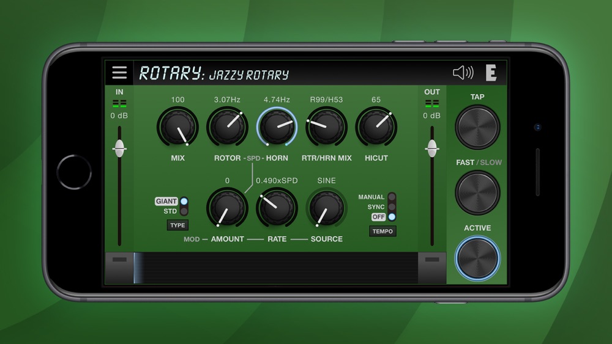612x344 pixels.
Task: Click the ribbon strip at bottom
Action: click(x=275, y=268)
